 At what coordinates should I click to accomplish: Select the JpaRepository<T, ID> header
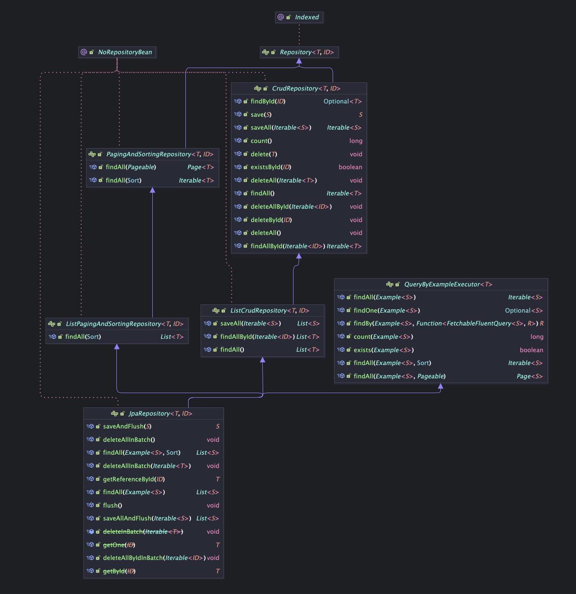tap(153, 413)
